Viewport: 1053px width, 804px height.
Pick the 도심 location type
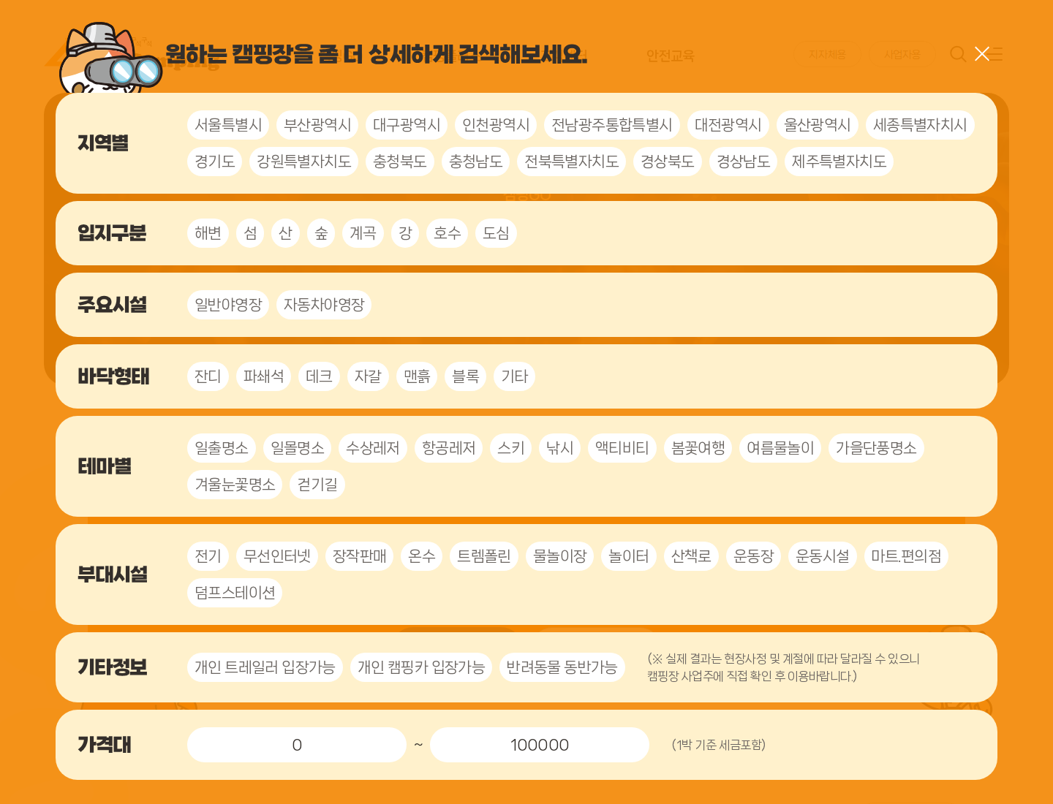pyautogui.click(x=496, y=233)
